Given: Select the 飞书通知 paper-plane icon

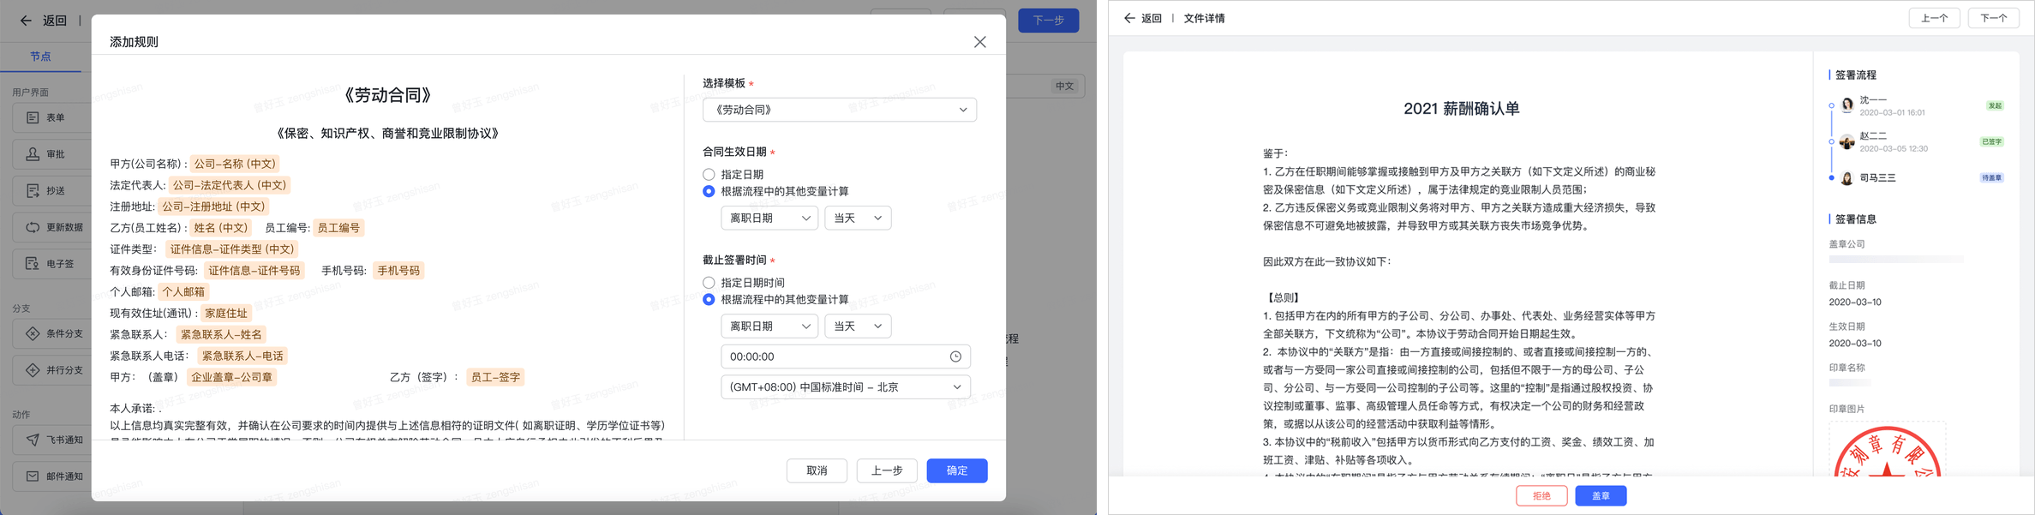Looking at the screenshot, I should tap(33, 440).
